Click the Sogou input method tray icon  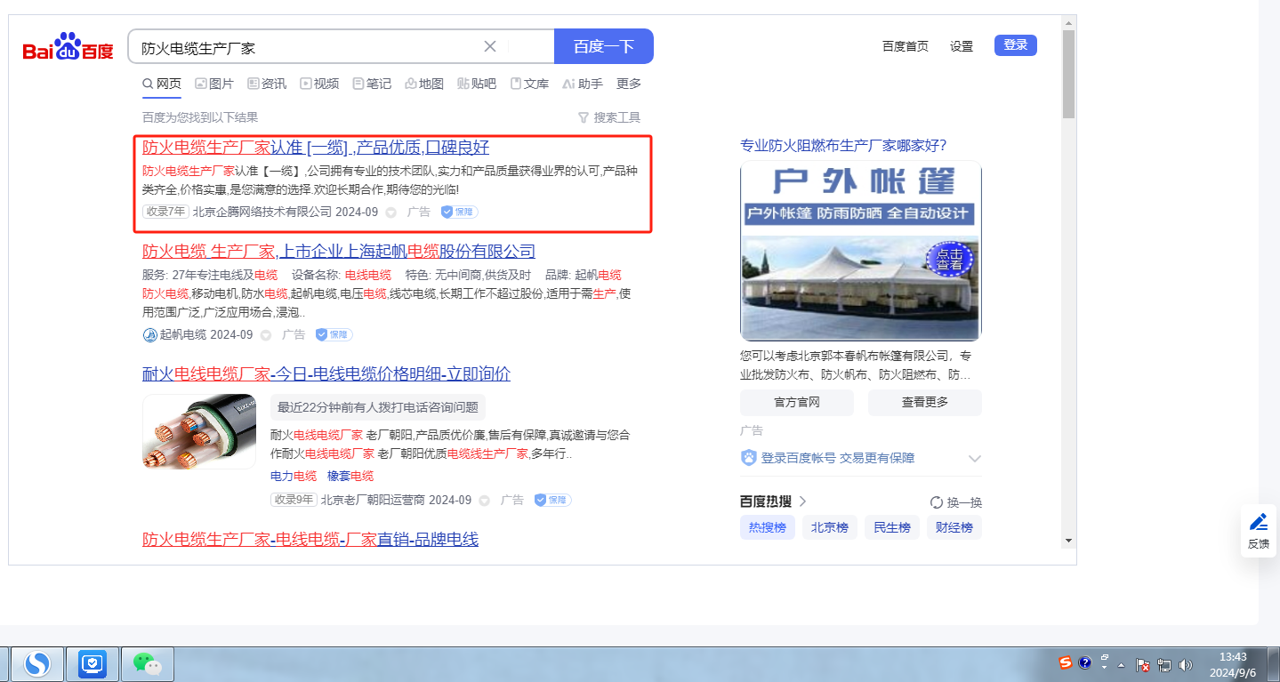click(x=1066, y=662)
